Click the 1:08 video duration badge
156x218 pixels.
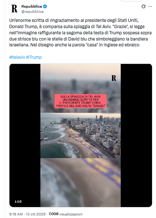18,202
